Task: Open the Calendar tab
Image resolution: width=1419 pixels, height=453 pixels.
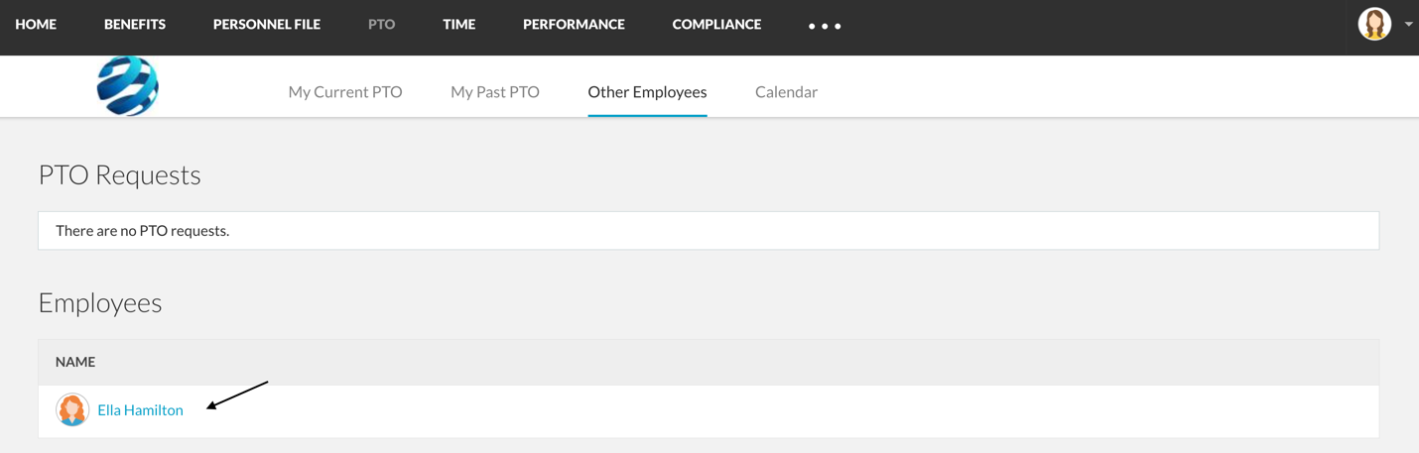Action: 786,91
